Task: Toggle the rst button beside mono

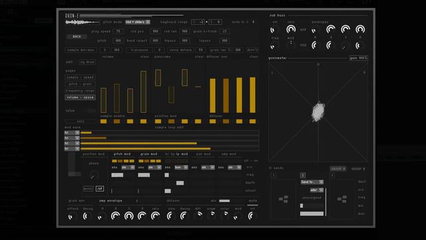Action: (x=100, y=189)
